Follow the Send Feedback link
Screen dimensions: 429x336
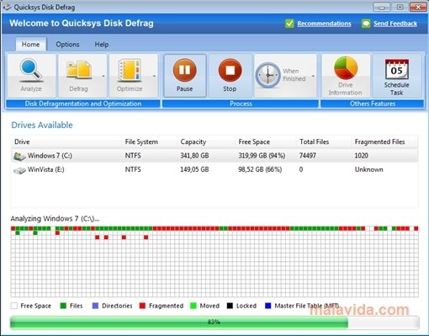pos(395,24)
